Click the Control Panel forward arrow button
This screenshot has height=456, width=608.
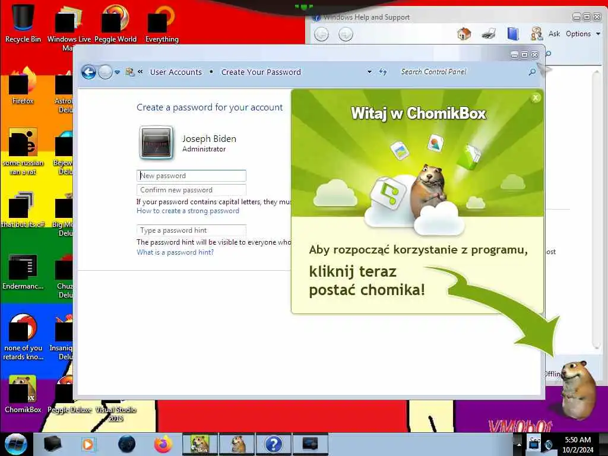(x=105, y=72)
